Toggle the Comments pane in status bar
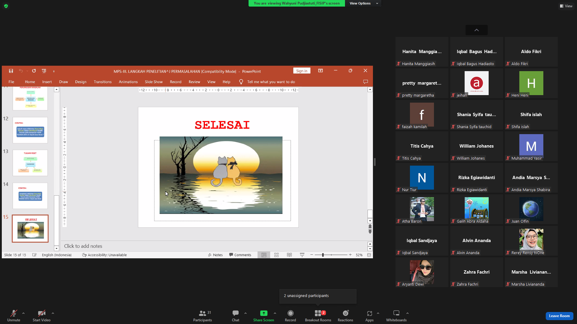This screenshot has width=577, height=324. coord(240,255)
